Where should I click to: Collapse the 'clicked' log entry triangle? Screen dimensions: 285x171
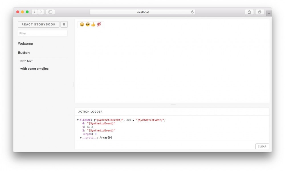coord(78,120)
